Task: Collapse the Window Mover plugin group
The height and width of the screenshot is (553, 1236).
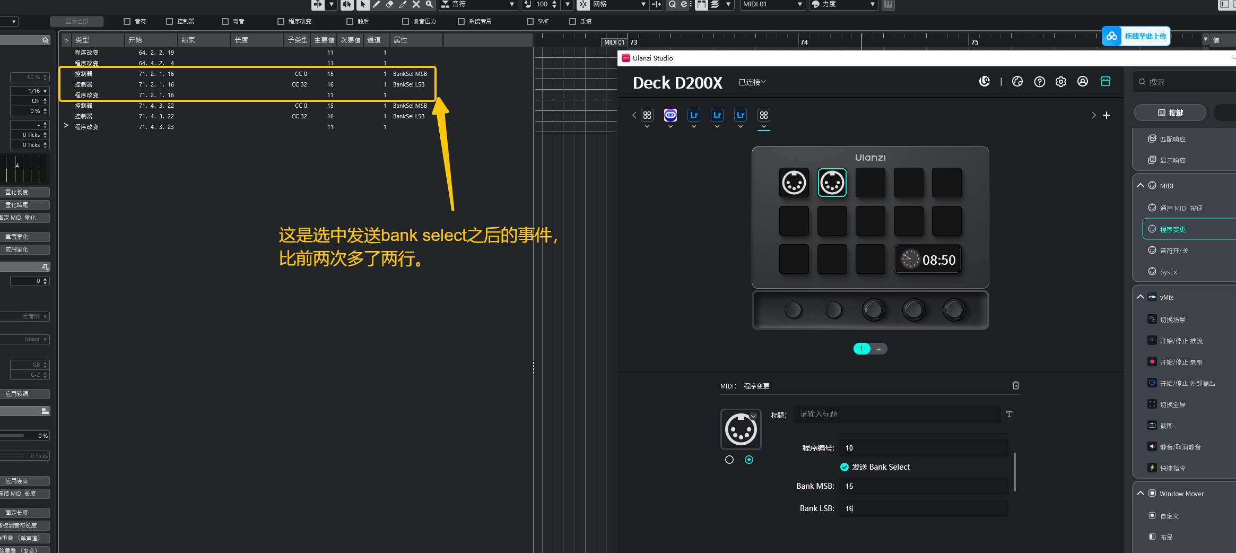Action: coord(1141,493)
